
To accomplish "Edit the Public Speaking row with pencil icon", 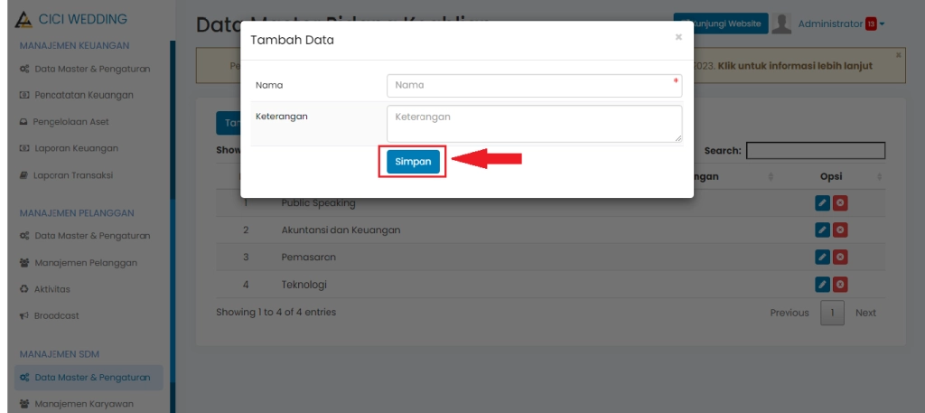I will [x=821, y=203].
